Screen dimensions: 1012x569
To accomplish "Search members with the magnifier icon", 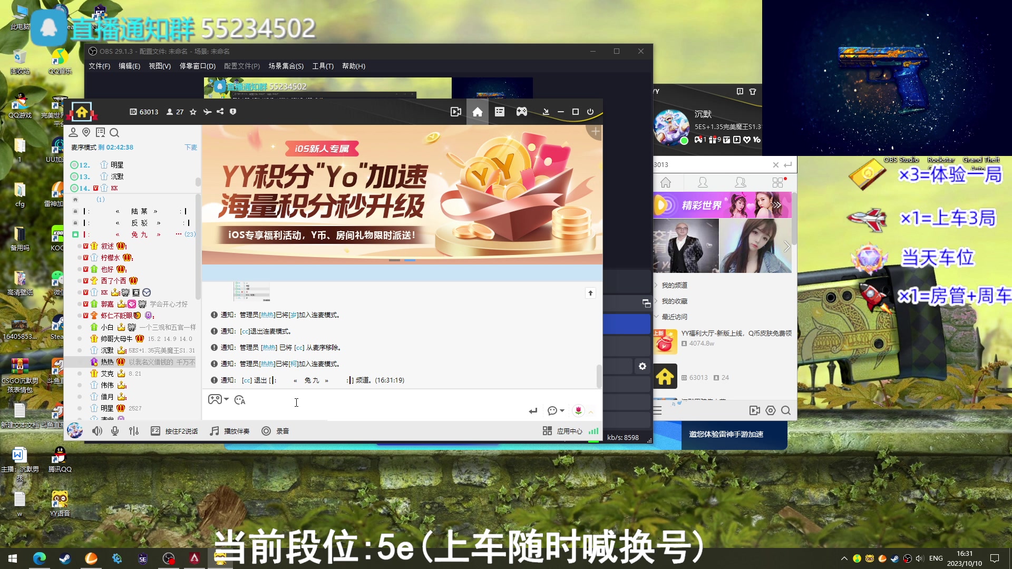I will pos(114,132).
